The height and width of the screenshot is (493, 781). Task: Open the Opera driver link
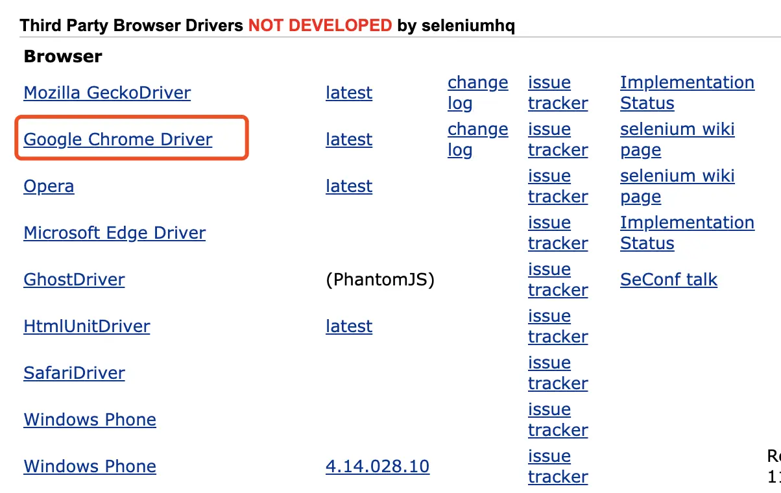(49, 186)
